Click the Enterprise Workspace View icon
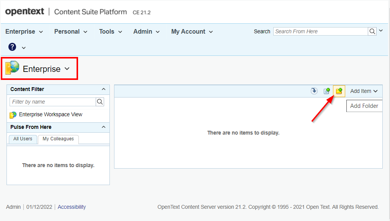 pos(13,115)
